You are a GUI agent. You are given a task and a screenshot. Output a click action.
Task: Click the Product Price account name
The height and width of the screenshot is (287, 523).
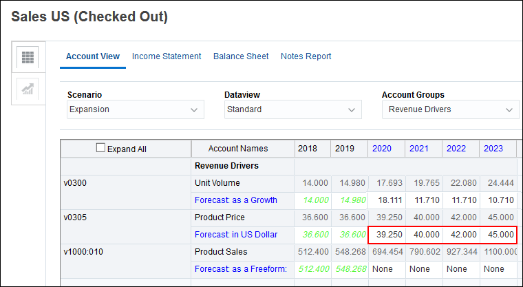click(220, 217)
